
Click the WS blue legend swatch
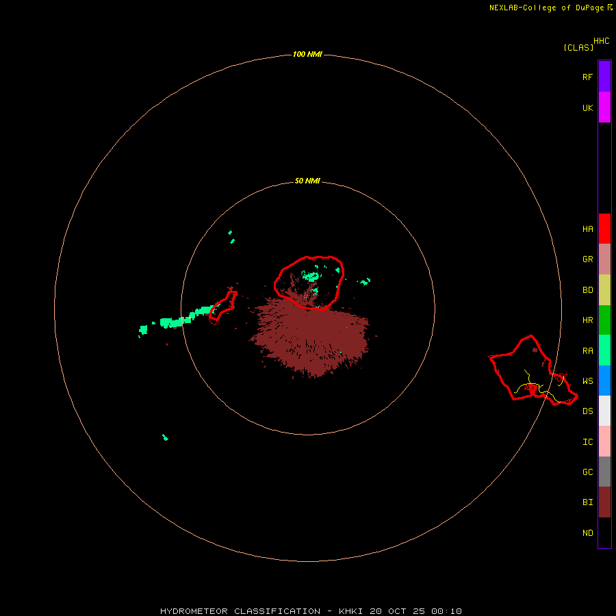tap(604, 381)
